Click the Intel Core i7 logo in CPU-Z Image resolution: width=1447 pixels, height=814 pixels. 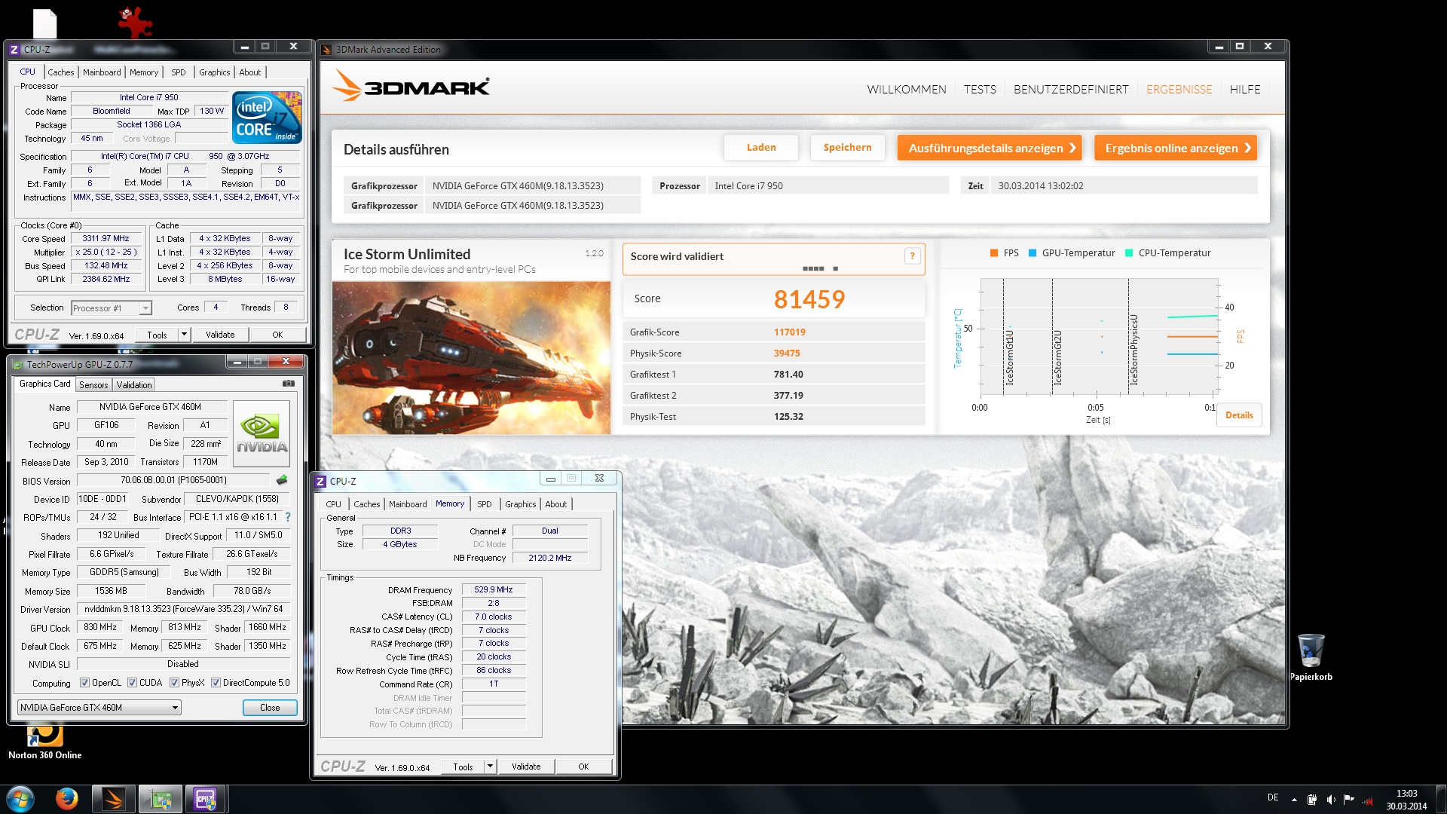(267, 118)
